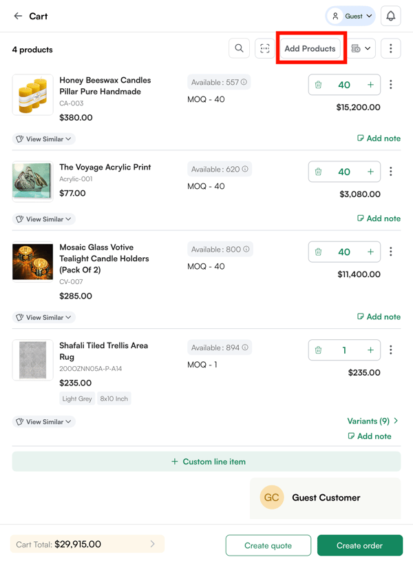Click the back arrow next to Cart

pos(18,16)
